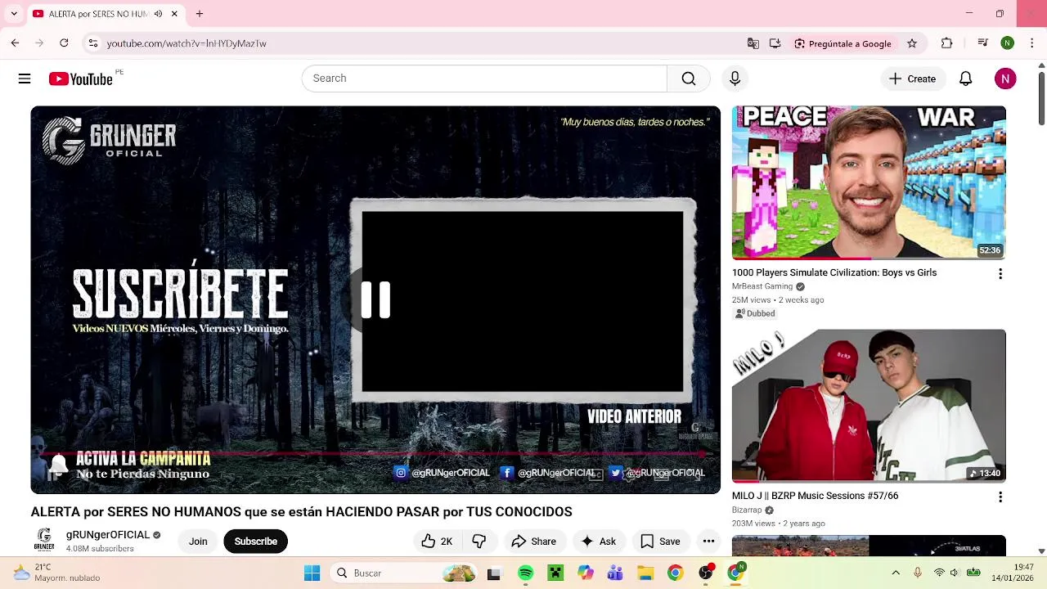Open Windows Start menu
1047x589 pixels.
(x=312, y=573)
